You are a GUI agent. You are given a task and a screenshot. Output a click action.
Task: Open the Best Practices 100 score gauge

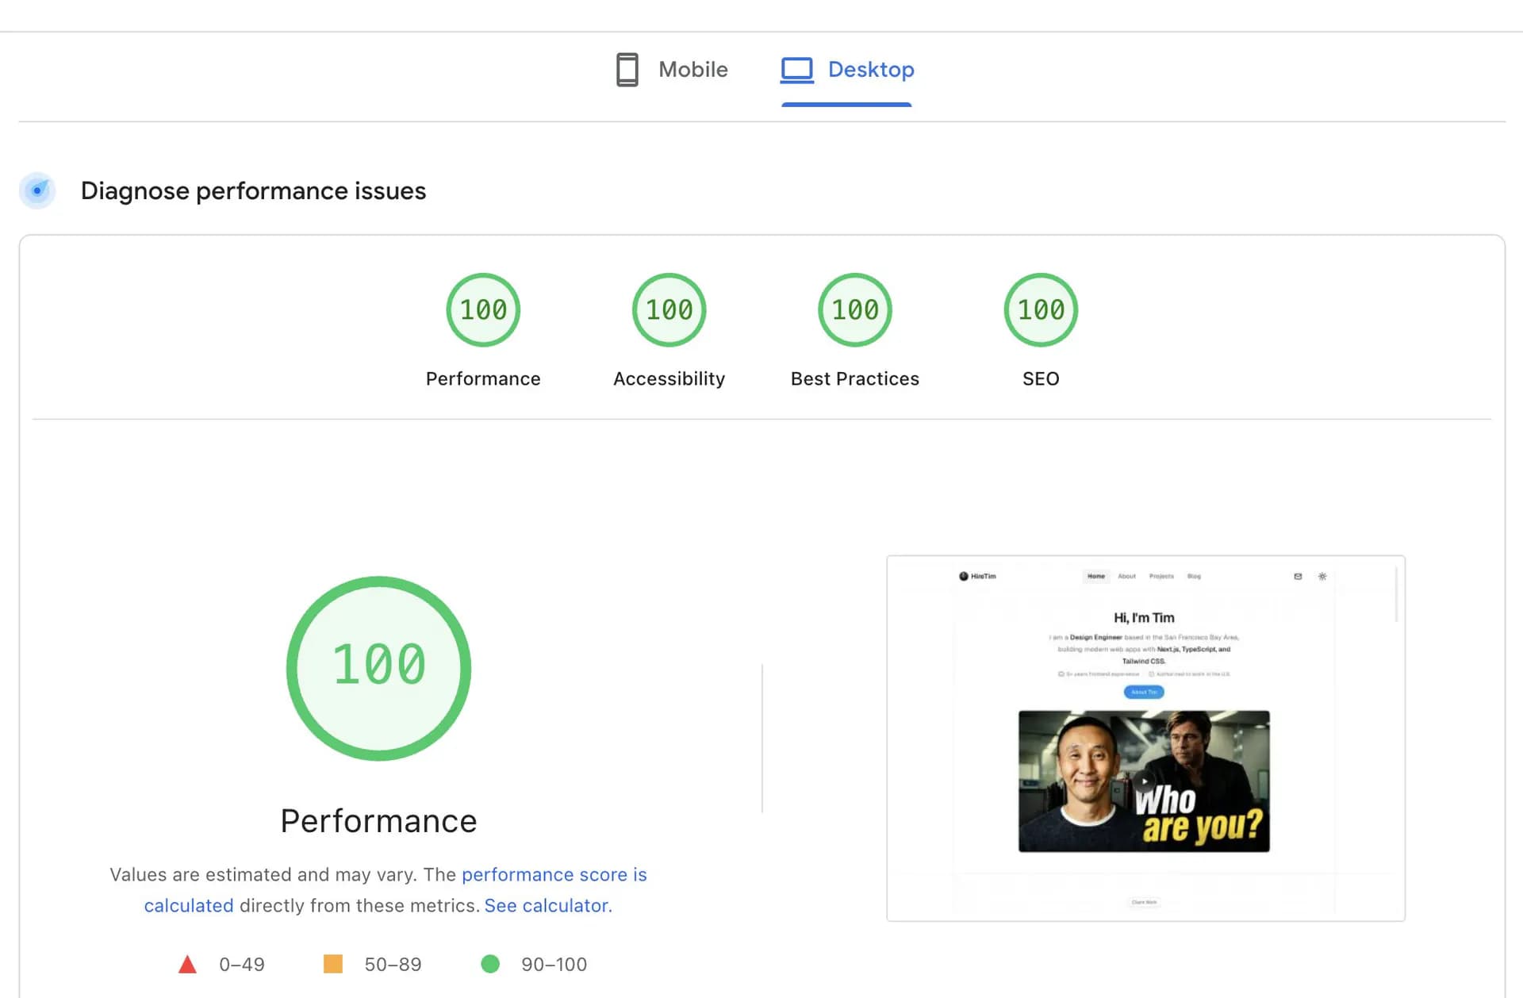pos(855,309)
